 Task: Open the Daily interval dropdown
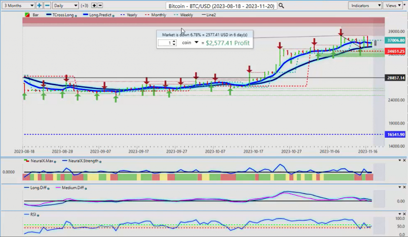(65, 6)
